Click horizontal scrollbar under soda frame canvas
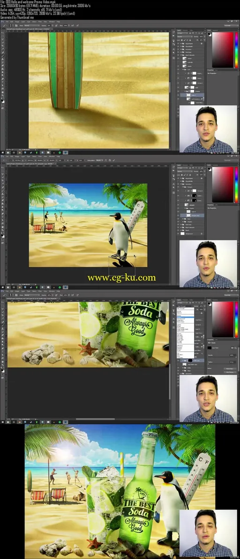Screen dimensions: 240x559 click(x=96, y=419)
